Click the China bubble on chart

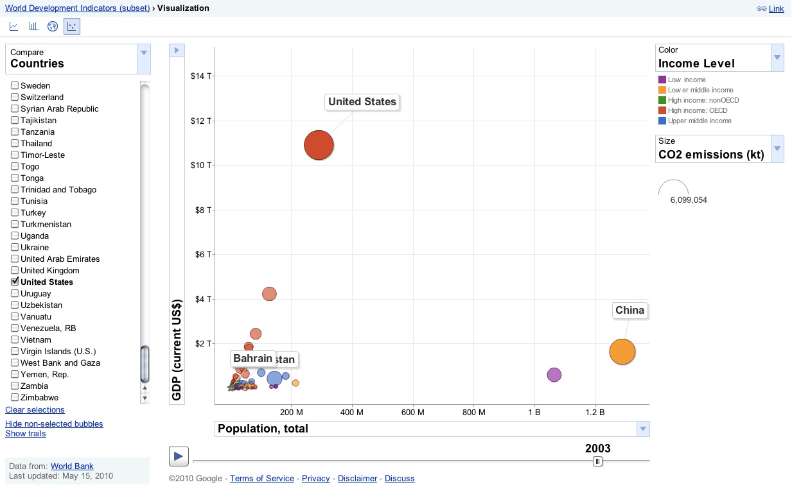click(622, 352)
